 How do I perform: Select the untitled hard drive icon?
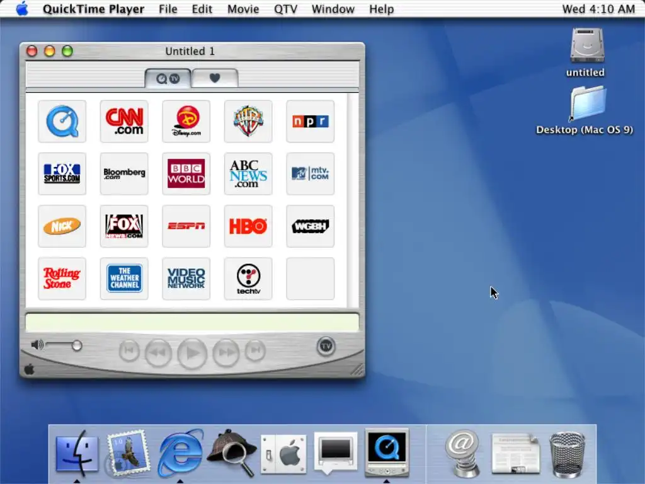pyautogui.click(x=586, y=46)
